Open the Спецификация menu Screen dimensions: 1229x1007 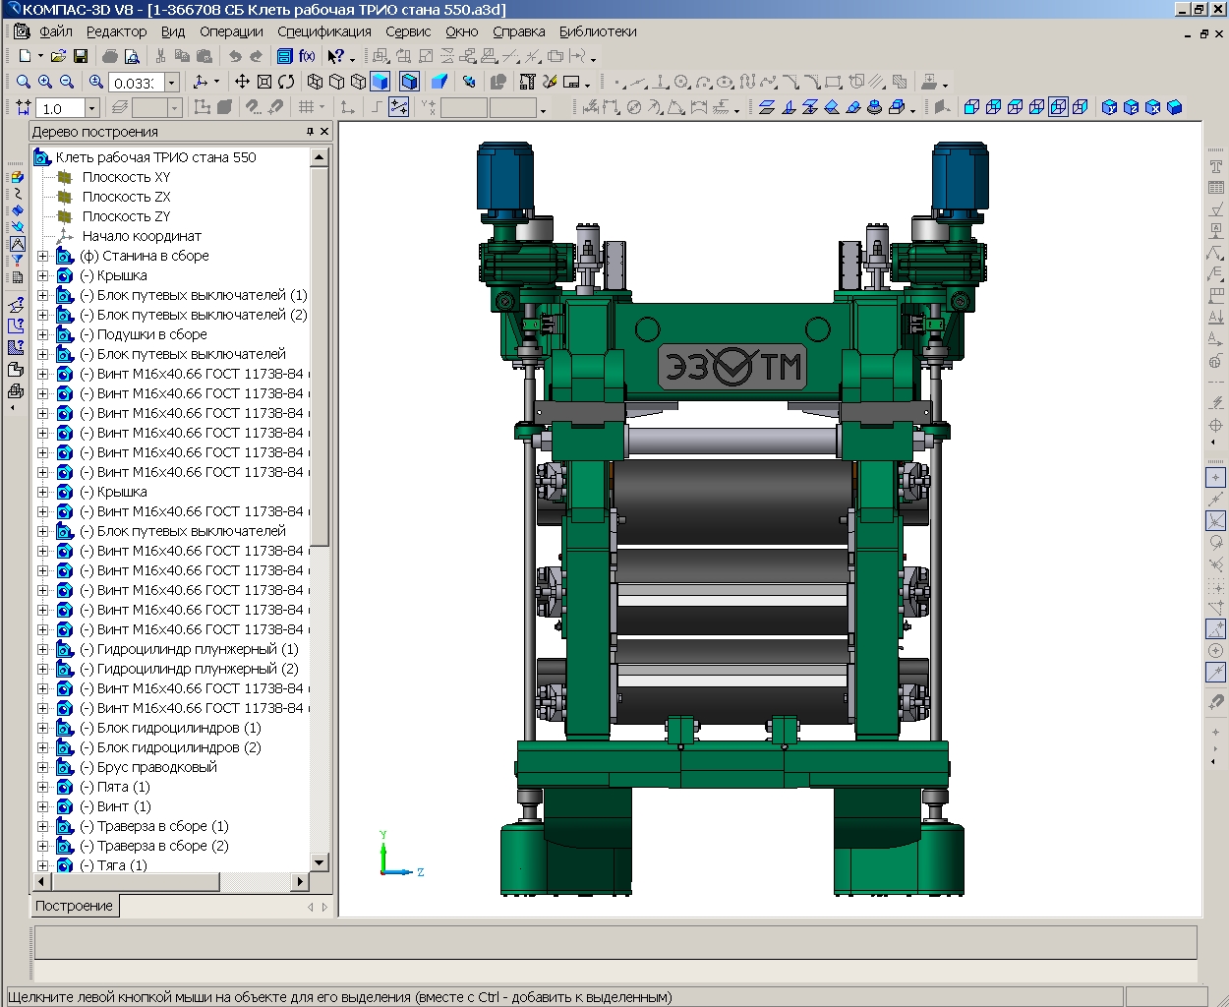(324, 31)
